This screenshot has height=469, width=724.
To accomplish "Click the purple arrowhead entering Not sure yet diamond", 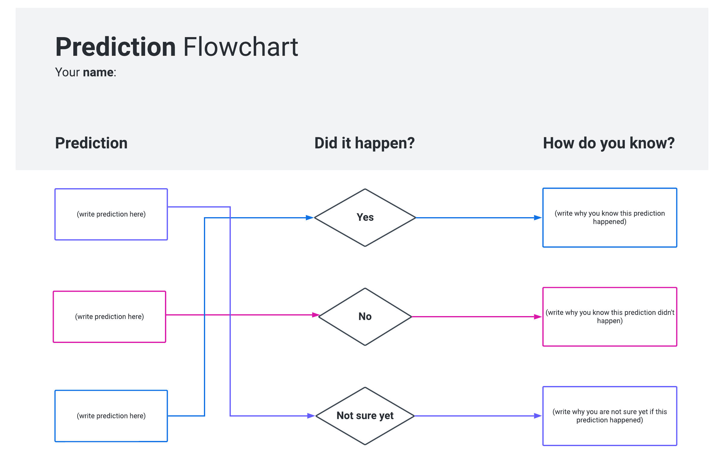I will click(311, 416).
